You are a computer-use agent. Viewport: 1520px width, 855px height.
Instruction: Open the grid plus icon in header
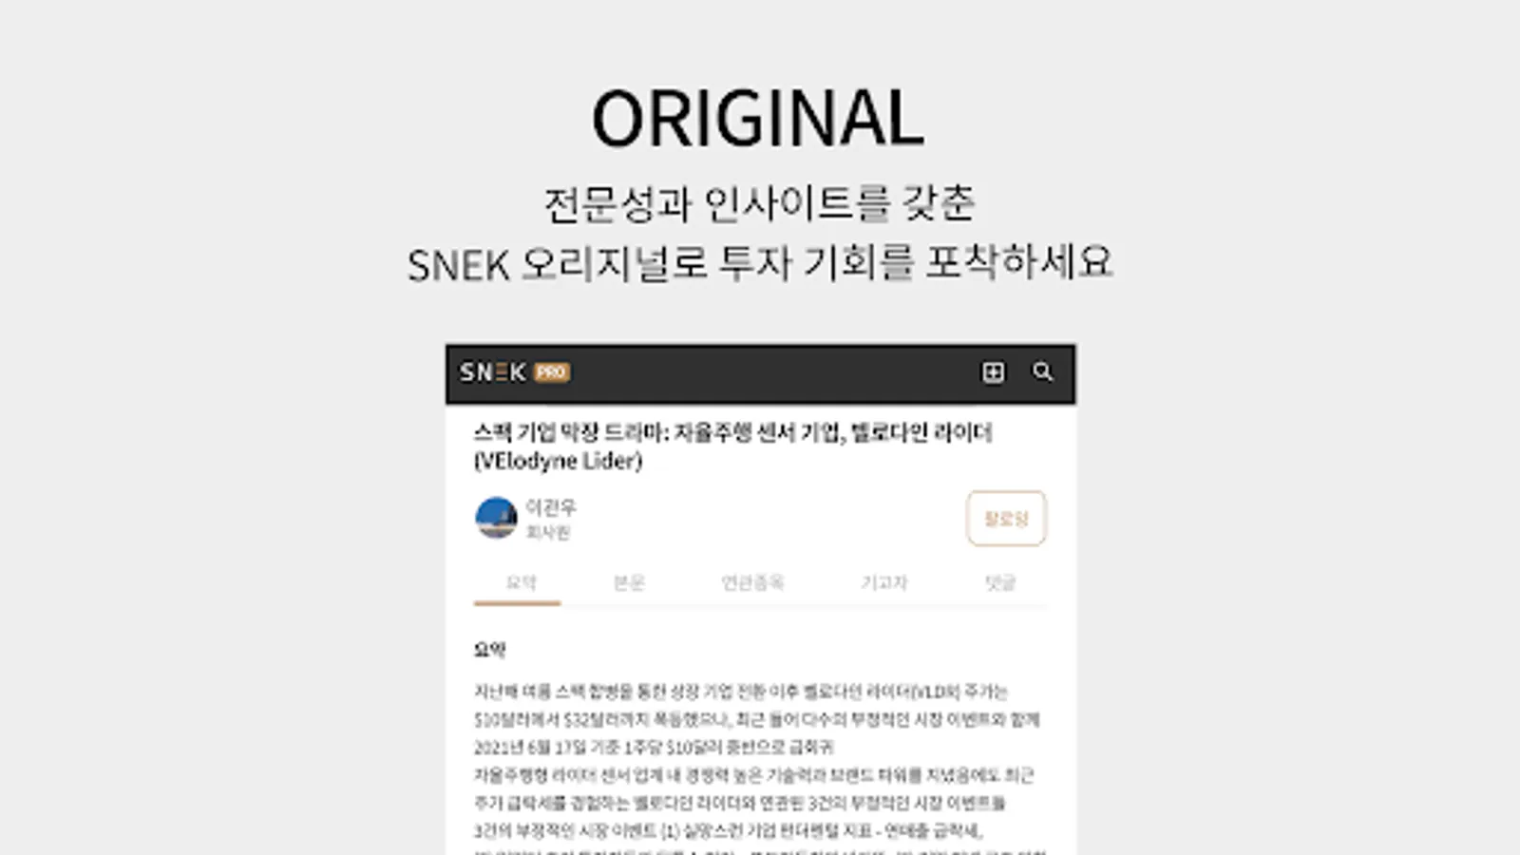[993, 372]
